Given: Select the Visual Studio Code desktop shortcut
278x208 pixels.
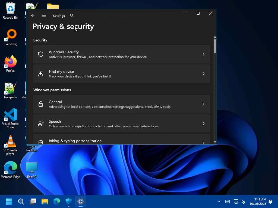Looking at the screenshot, I should point(11,118).
